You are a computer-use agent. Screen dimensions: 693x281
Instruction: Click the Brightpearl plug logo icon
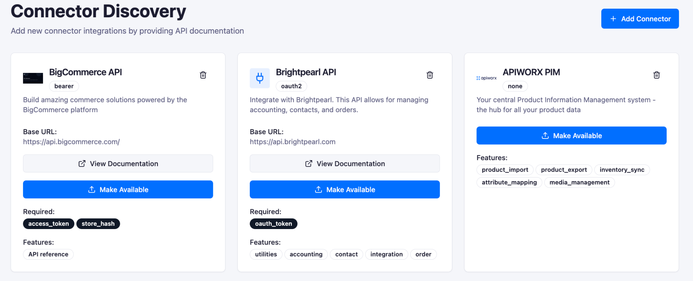coord(260,78)
